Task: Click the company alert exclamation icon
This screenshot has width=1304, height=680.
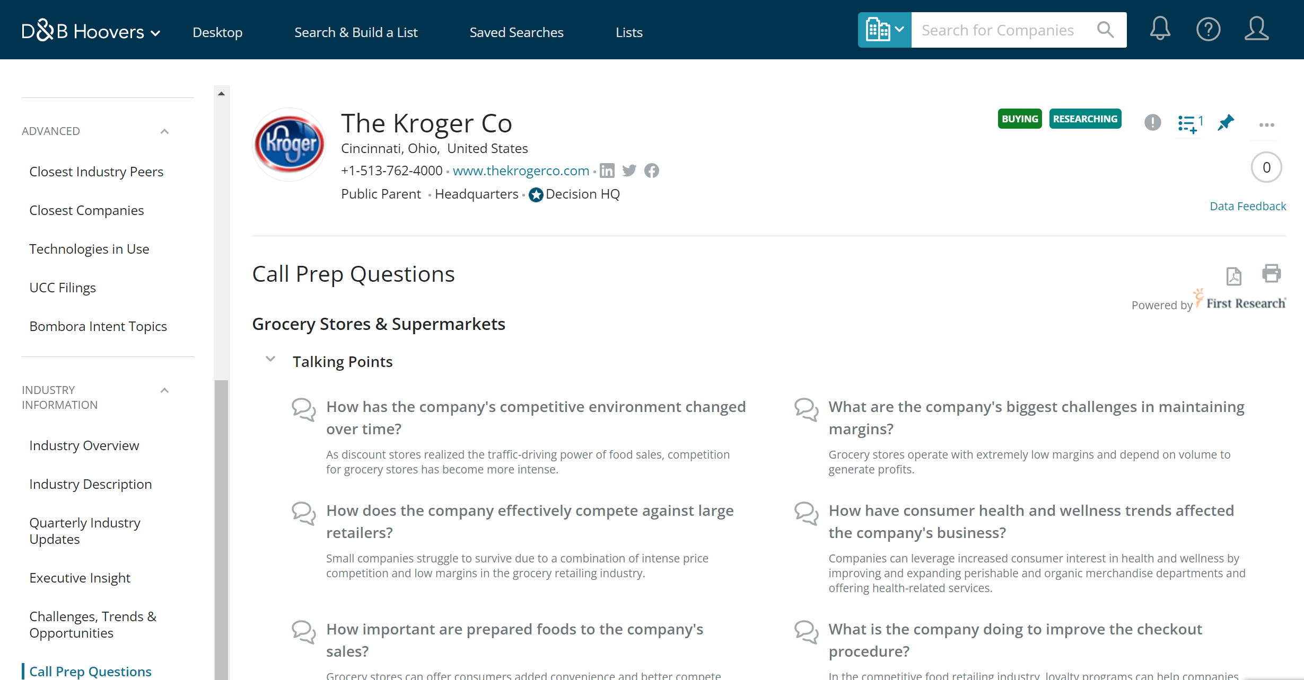Action: pos(1152,123)
